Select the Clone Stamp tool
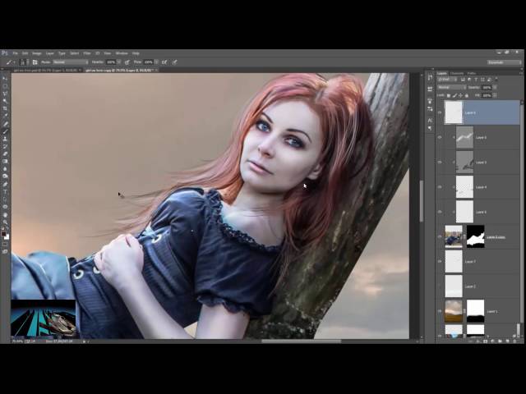 click(5, 139)
